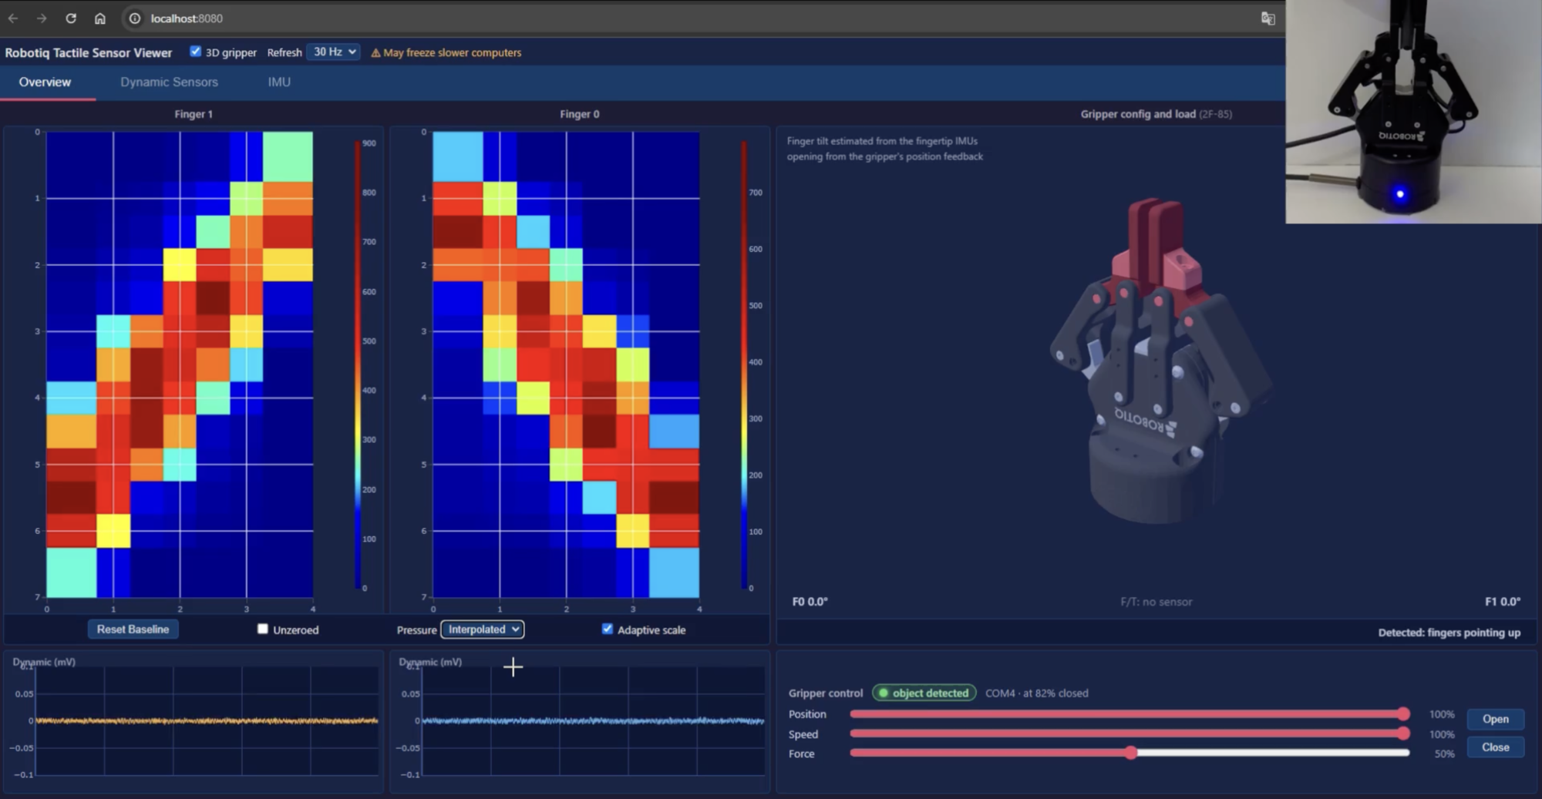Enable the Unzeroed checkbox
This screenshot has height=799, width=1542.
pyautogui.click(x=263, y=629)
